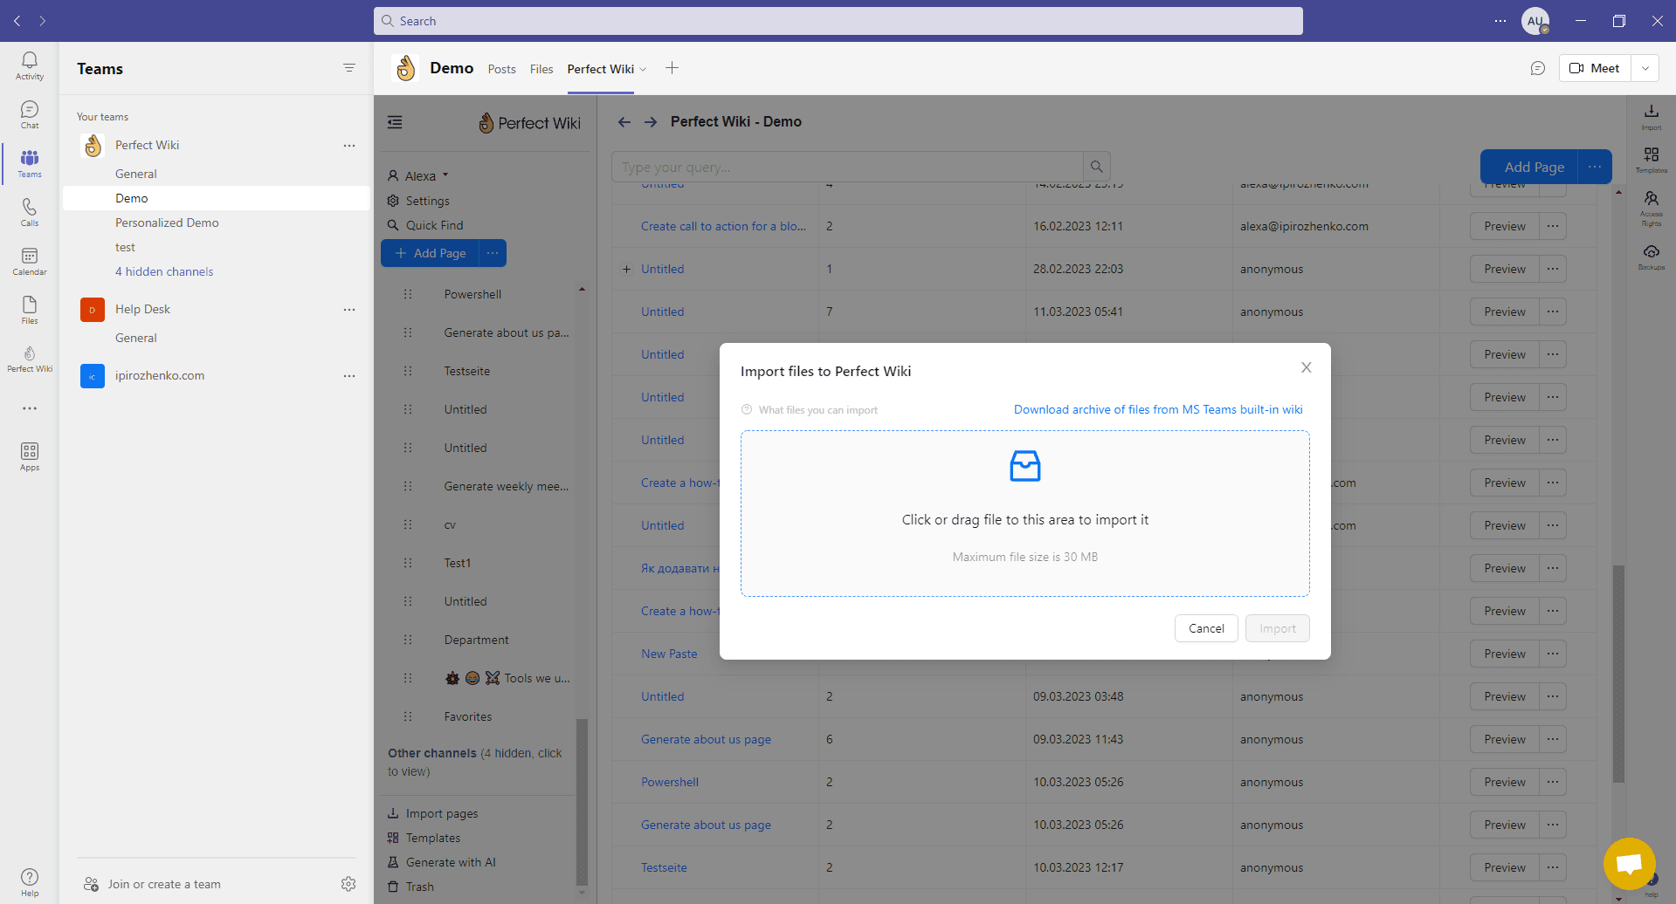Switch to the Files tab

coord(541,69)
